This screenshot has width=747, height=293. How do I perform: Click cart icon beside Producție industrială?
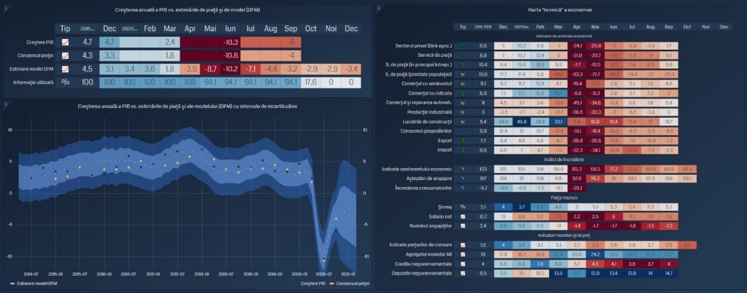[463, 112]
